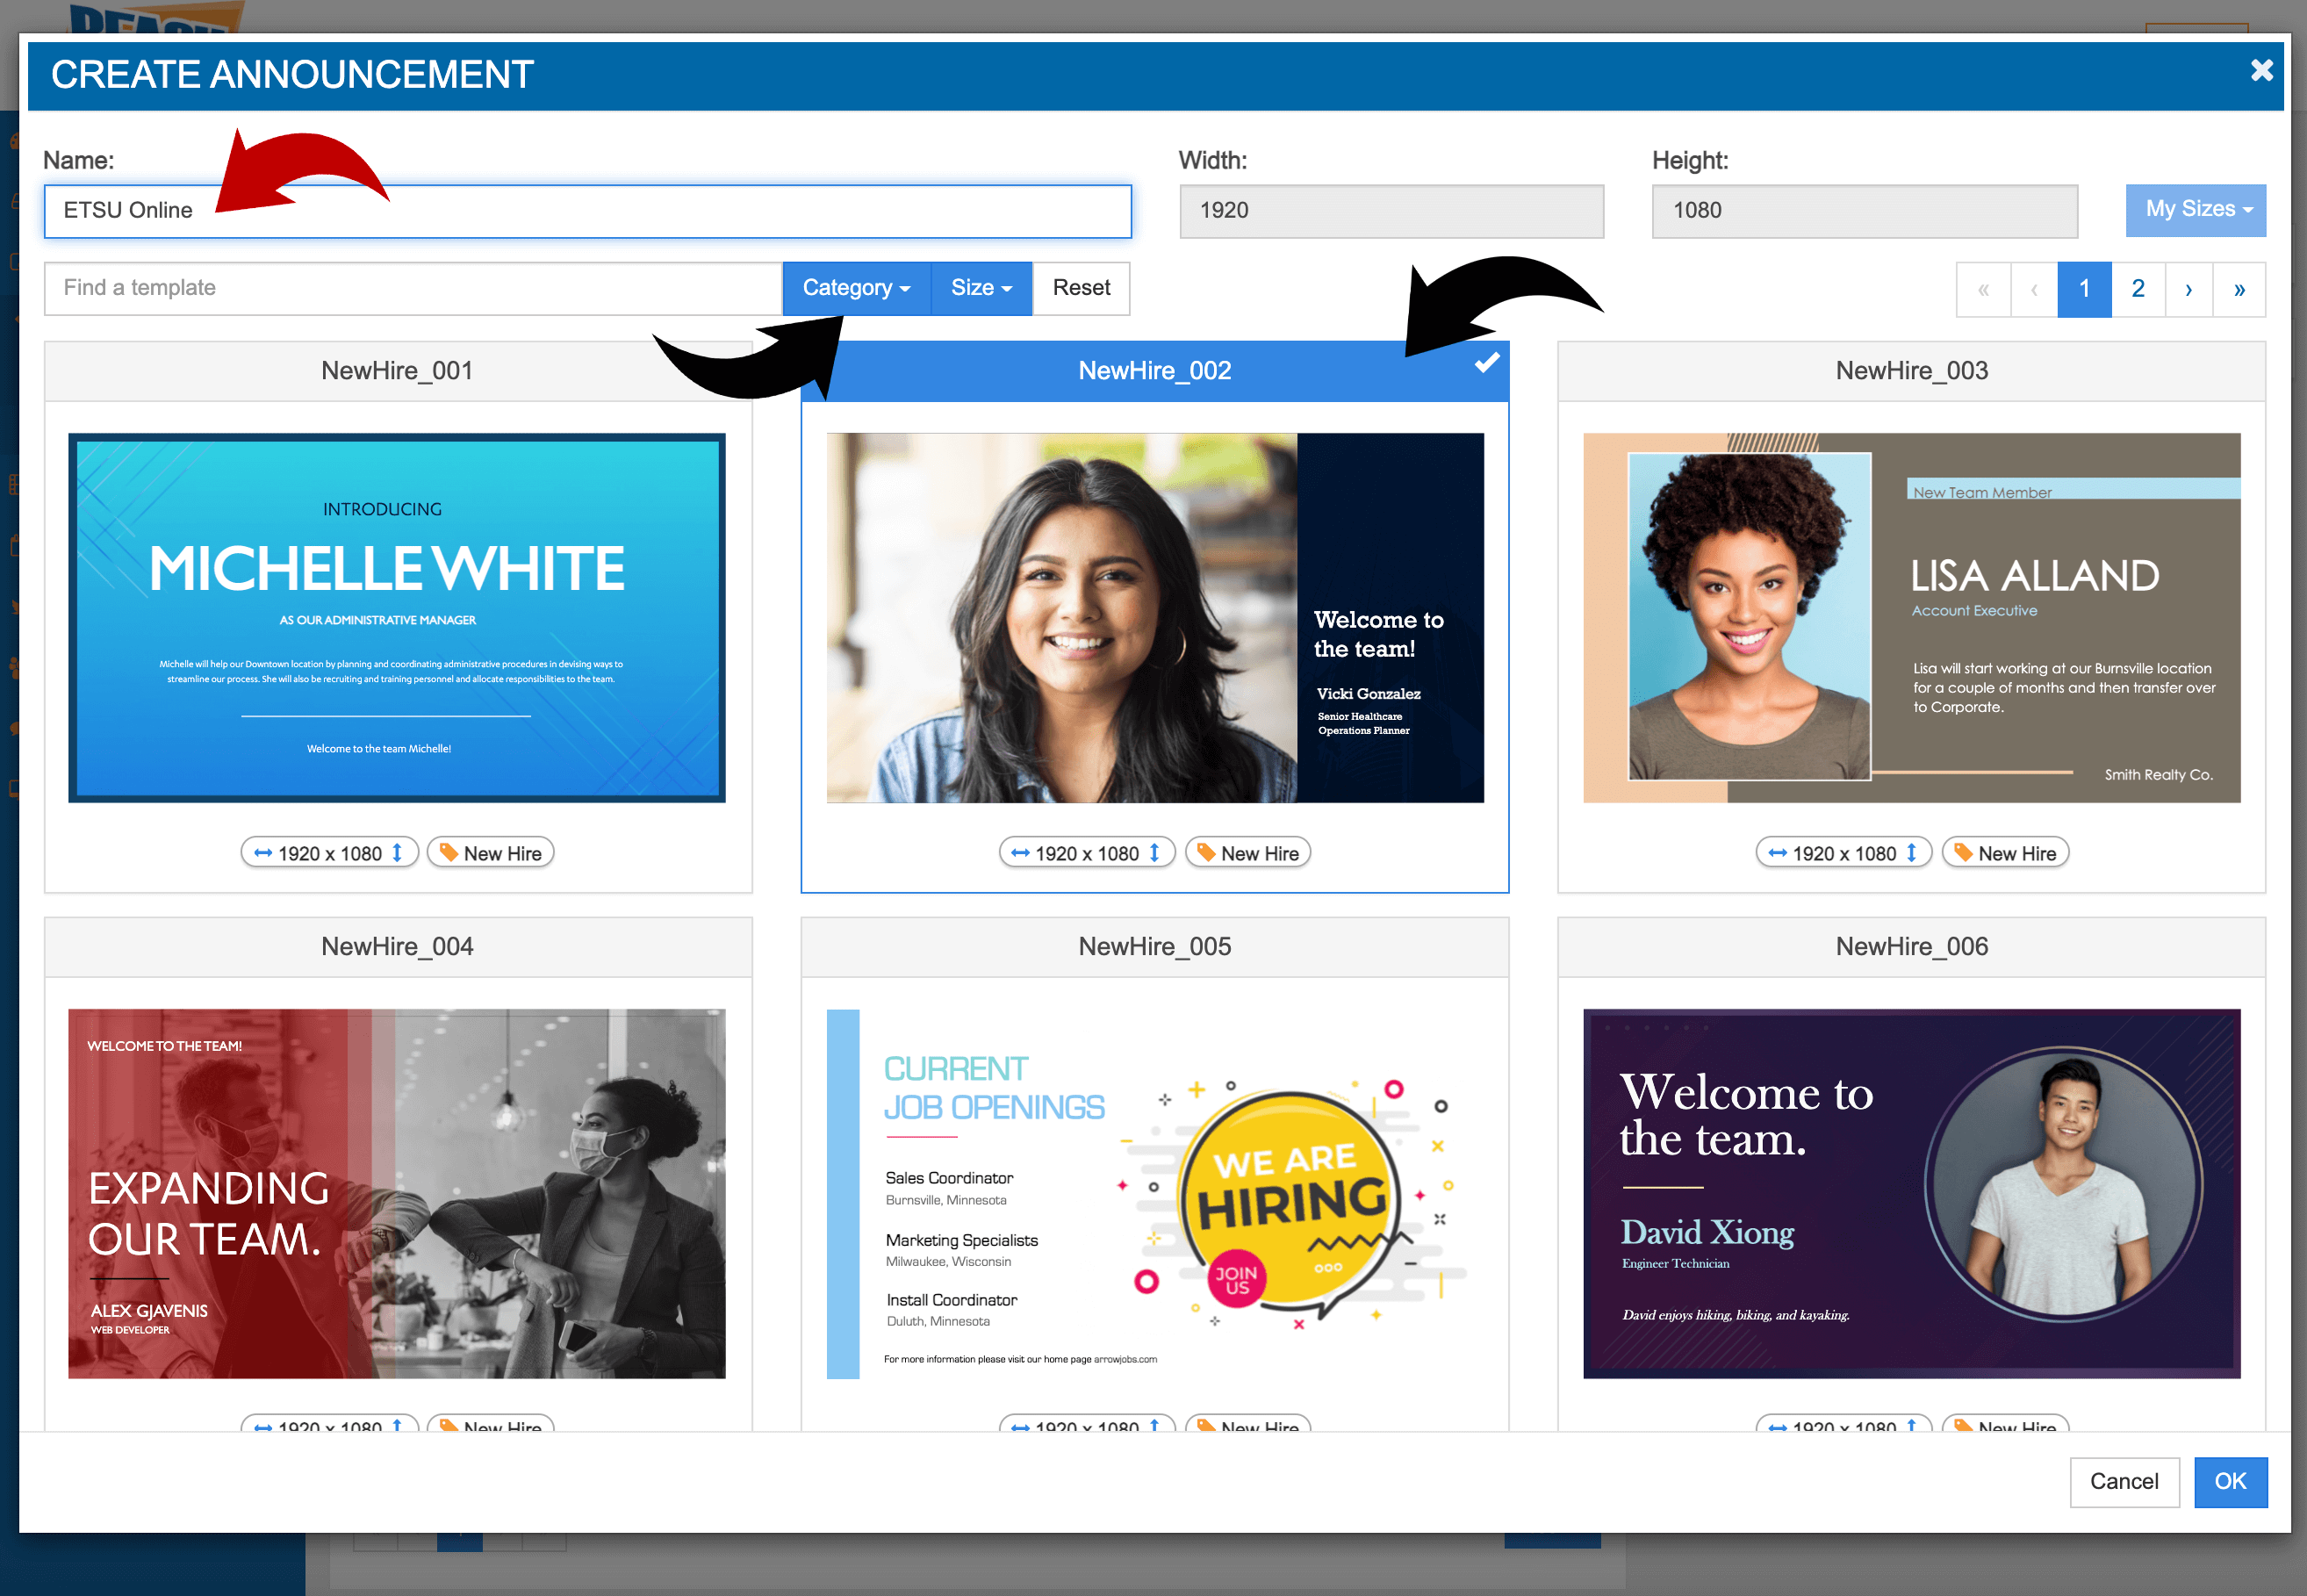Screen dimensions: 2307x1596
Task: Click the first page double-back arrow
Action: click(x=1983, y=288)
